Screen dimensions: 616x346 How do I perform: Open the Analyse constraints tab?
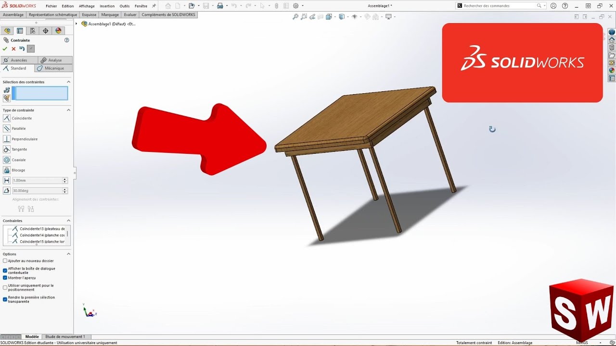pos(55,60)
